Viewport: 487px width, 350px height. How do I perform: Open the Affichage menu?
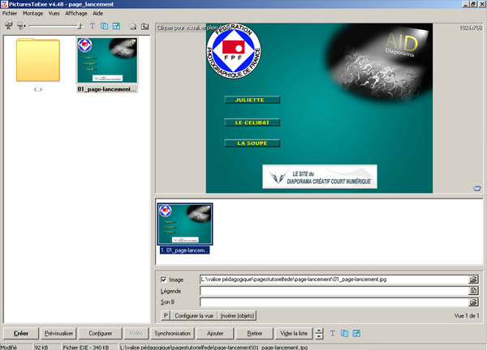coord(76,13)
